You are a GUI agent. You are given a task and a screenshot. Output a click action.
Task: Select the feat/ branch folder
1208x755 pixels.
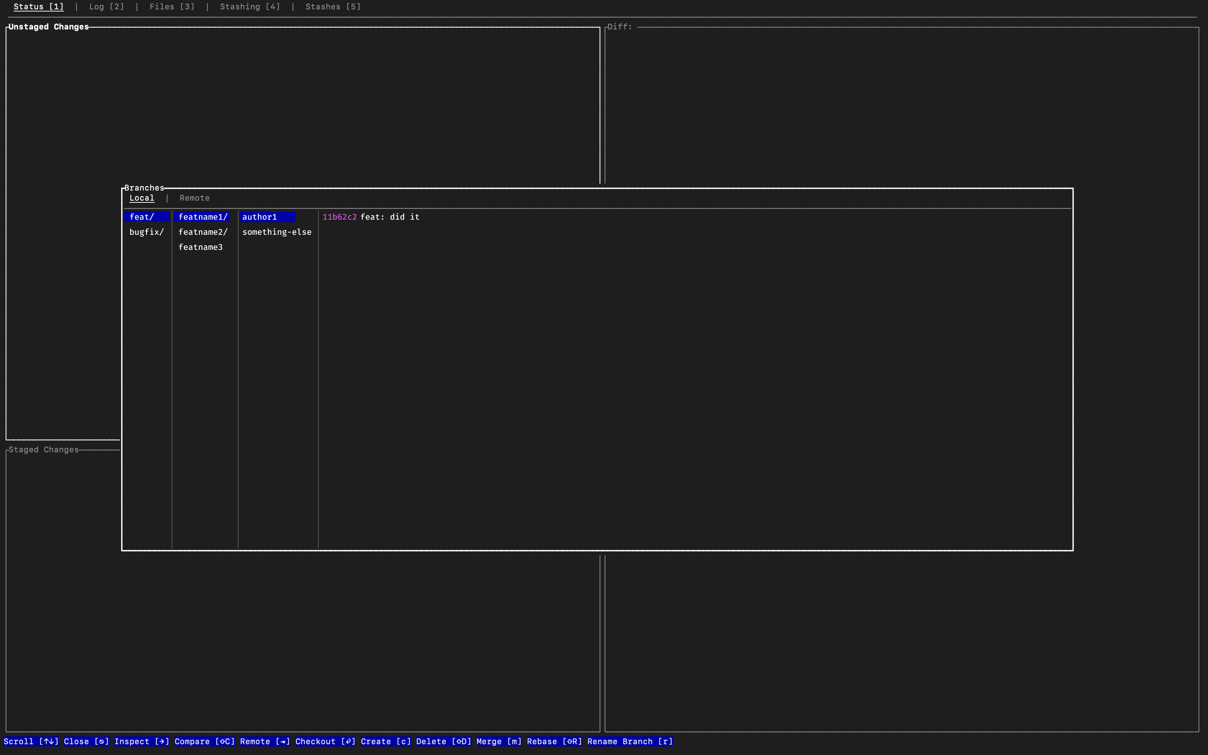142,217
